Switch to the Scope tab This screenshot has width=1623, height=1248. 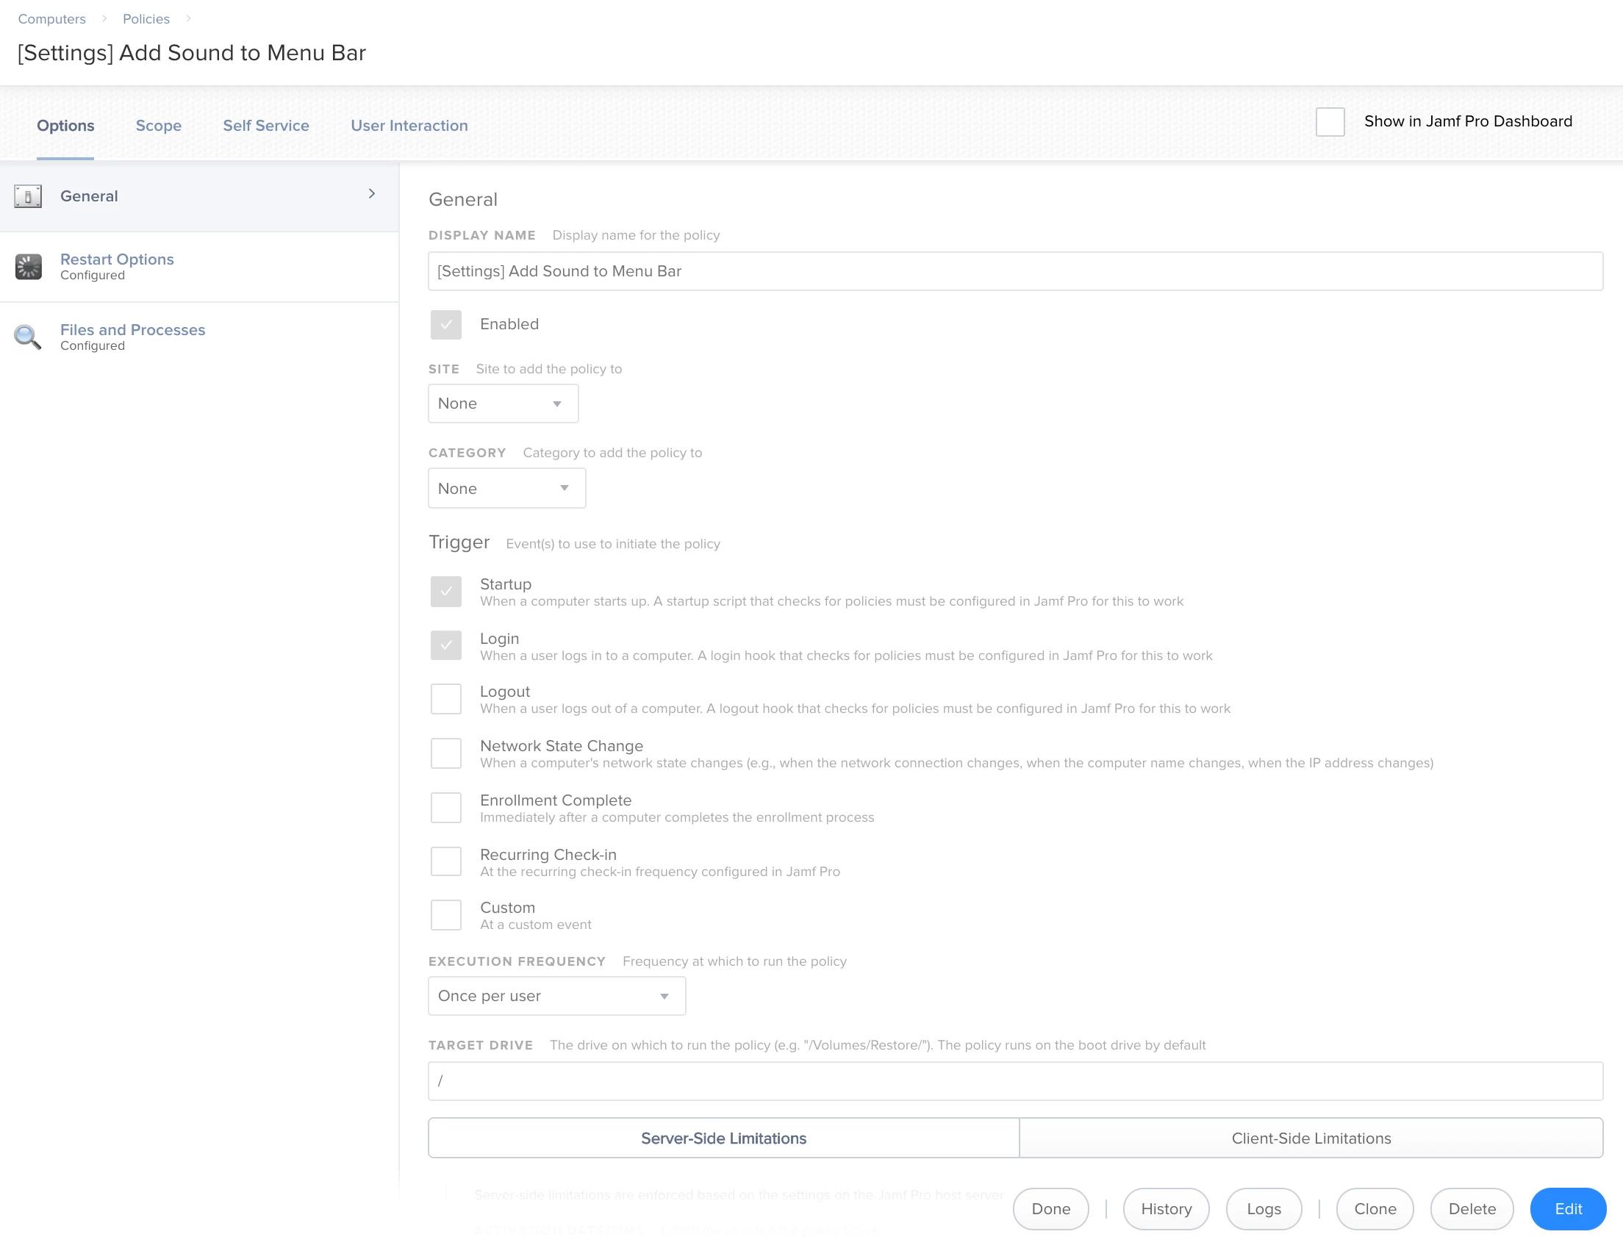(x=158, y=126)
